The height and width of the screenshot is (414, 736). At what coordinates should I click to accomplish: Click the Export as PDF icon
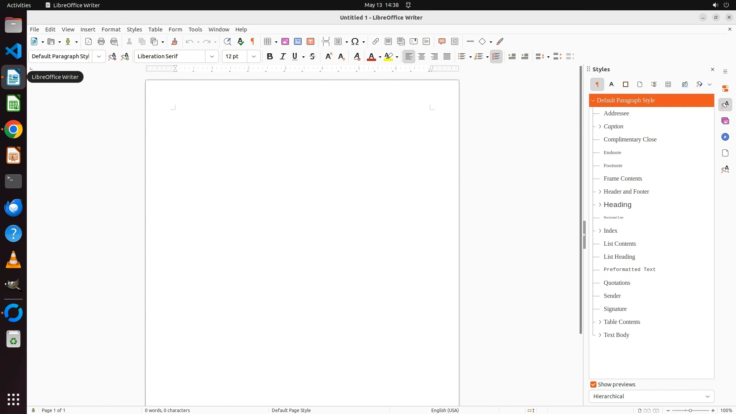click(89, 41)
